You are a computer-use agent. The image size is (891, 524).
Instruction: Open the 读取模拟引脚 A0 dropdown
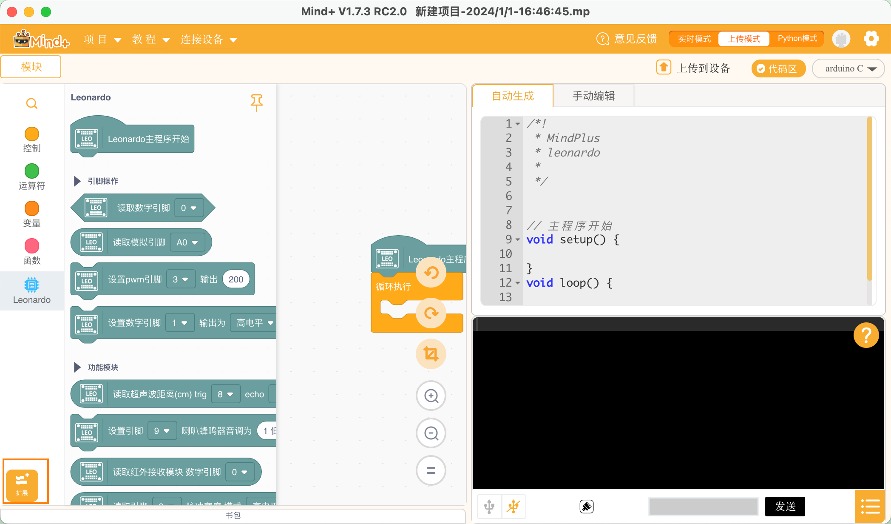point(187,242)
